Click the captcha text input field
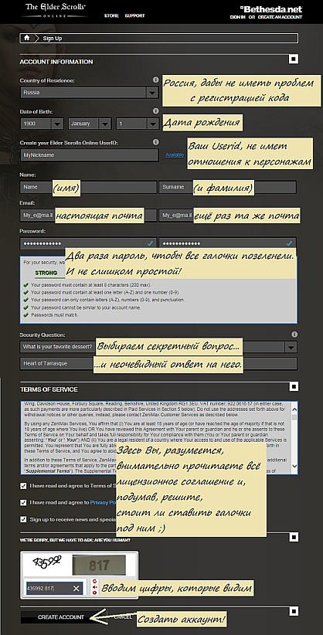This screenshot has width=323, height=635. [x=54, y=589]
